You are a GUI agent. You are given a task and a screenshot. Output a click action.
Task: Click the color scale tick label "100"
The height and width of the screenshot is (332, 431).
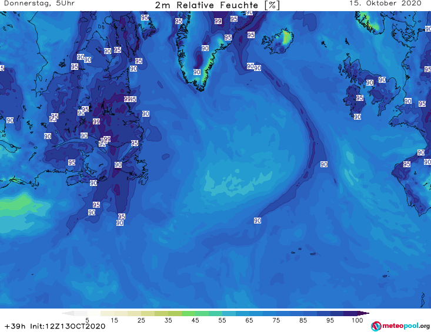pyautogui.click(x=358, y=320)
